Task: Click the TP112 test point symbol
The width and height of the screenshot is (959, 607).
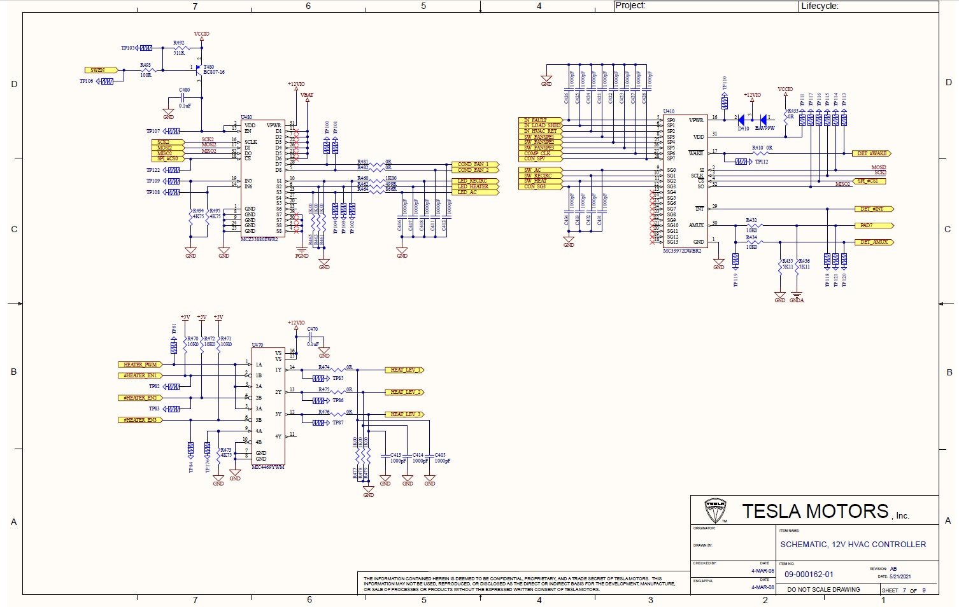Action: tap(742, 162)
